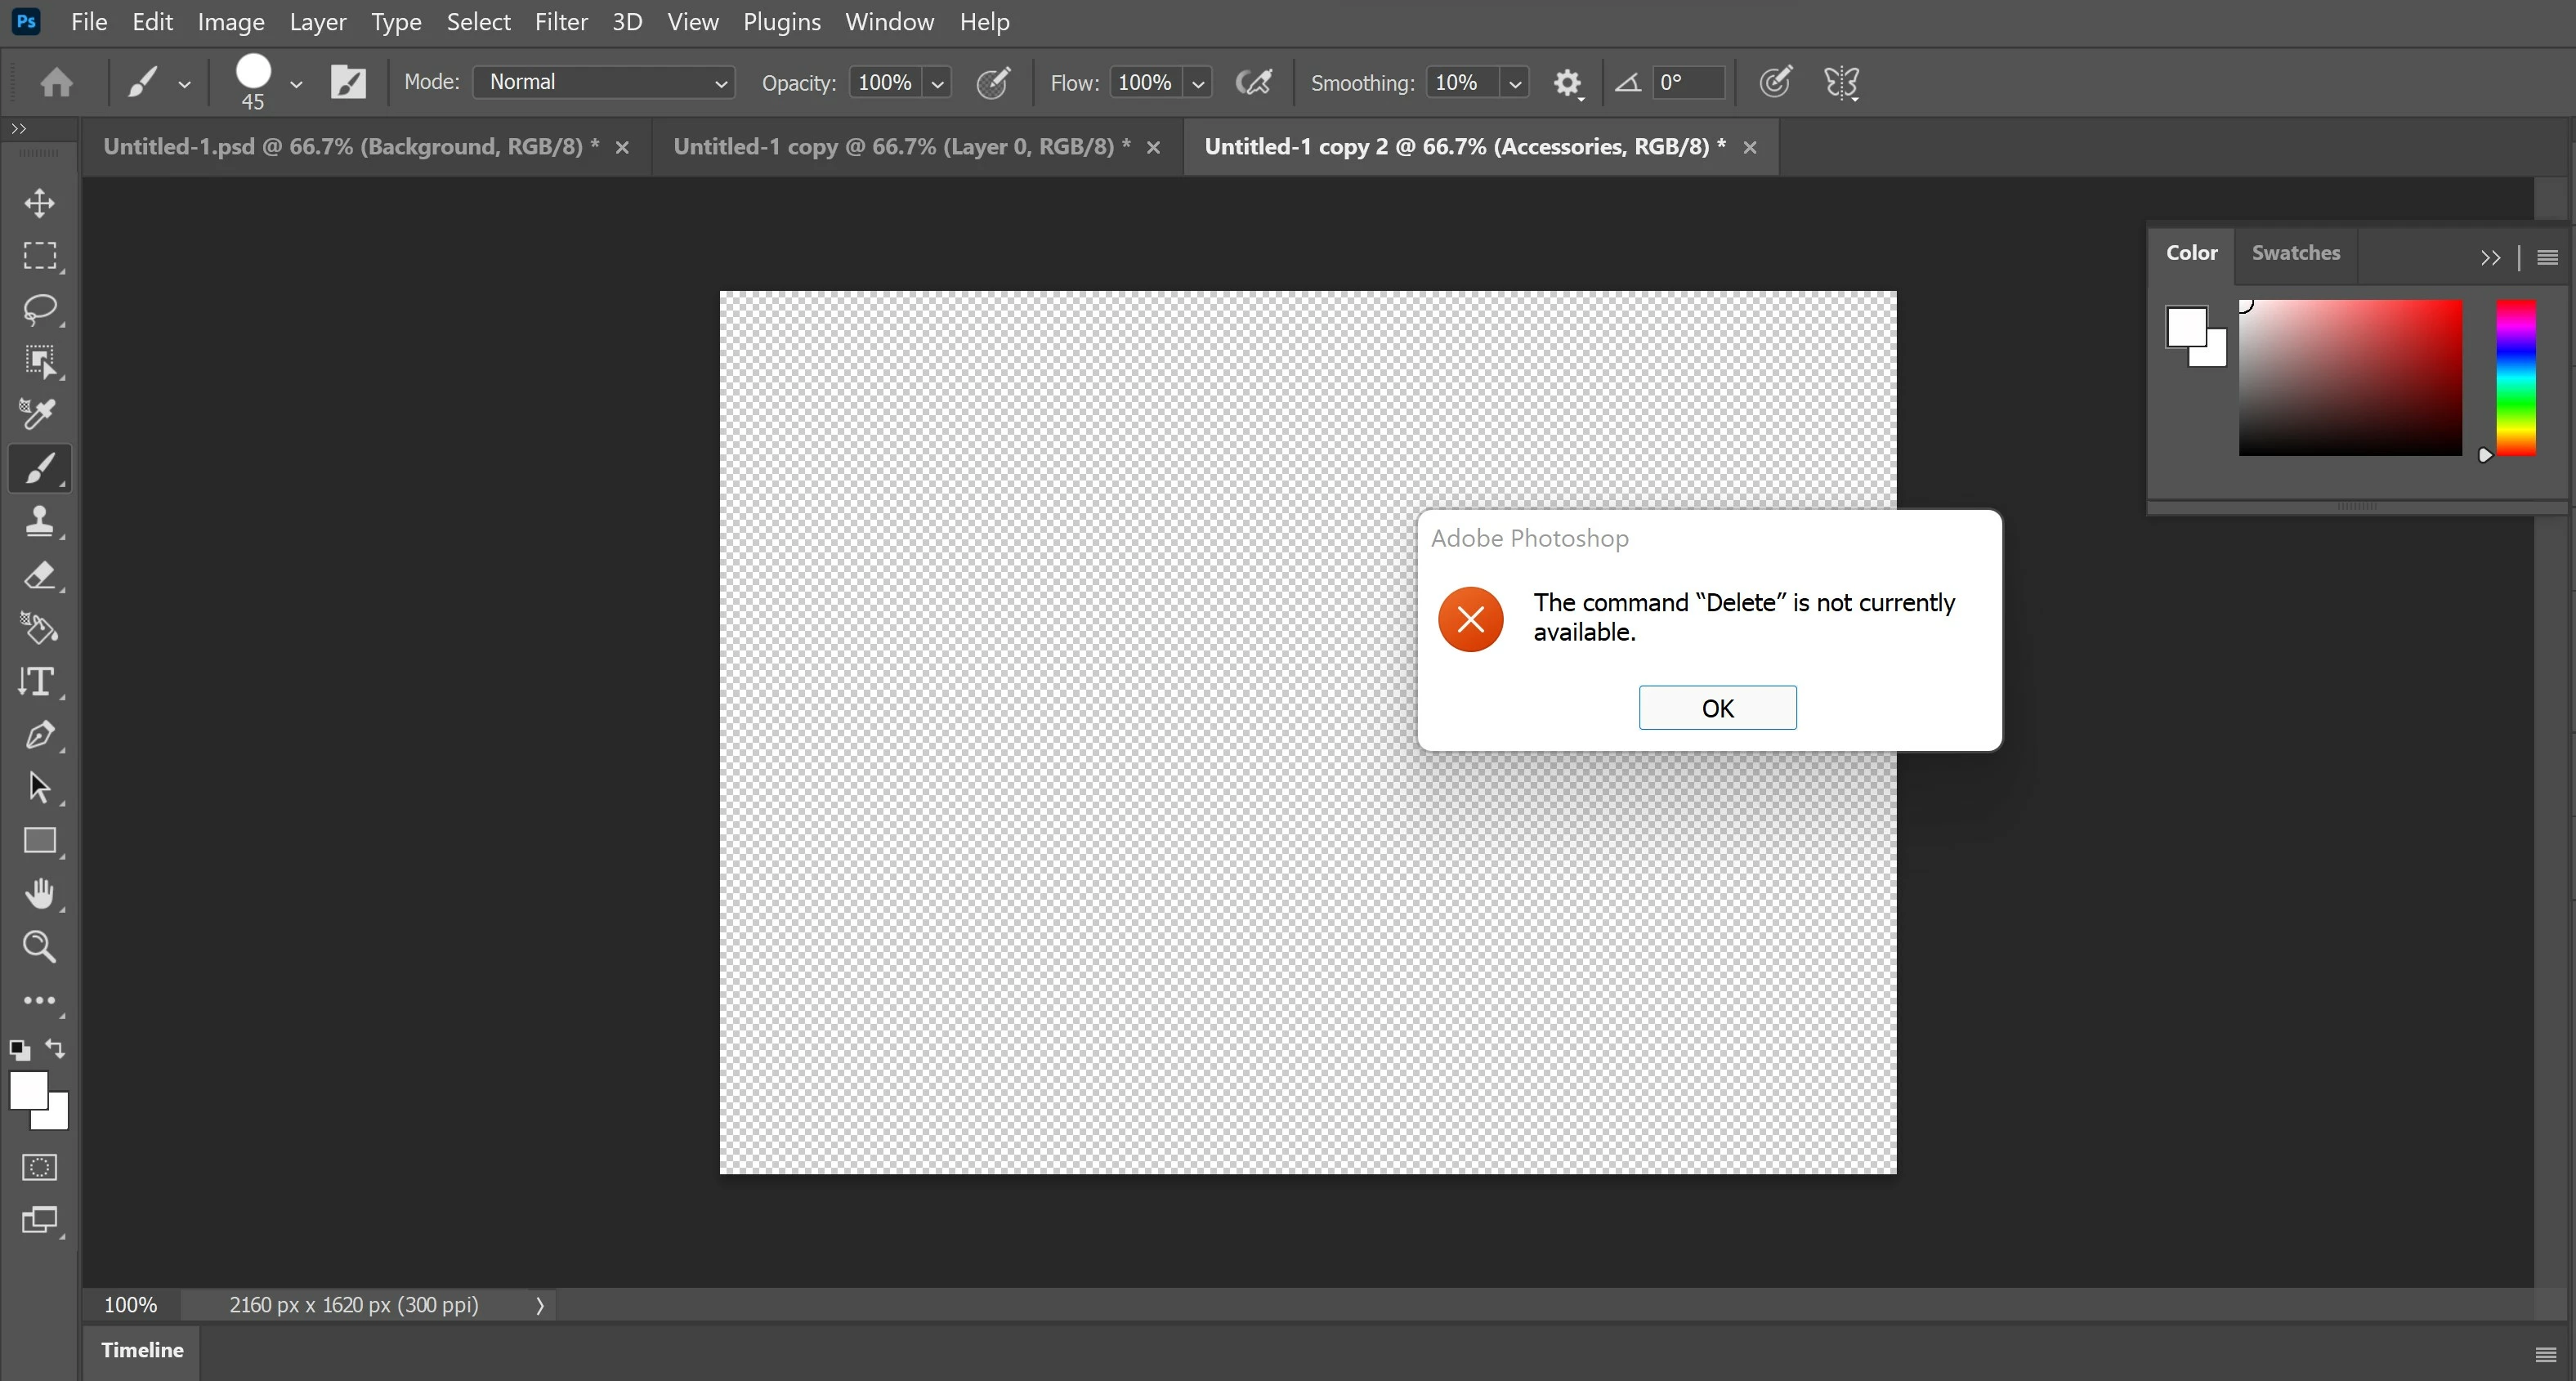Select the Clone Stamp tool

pyautogui.click(x=40, y=521)
